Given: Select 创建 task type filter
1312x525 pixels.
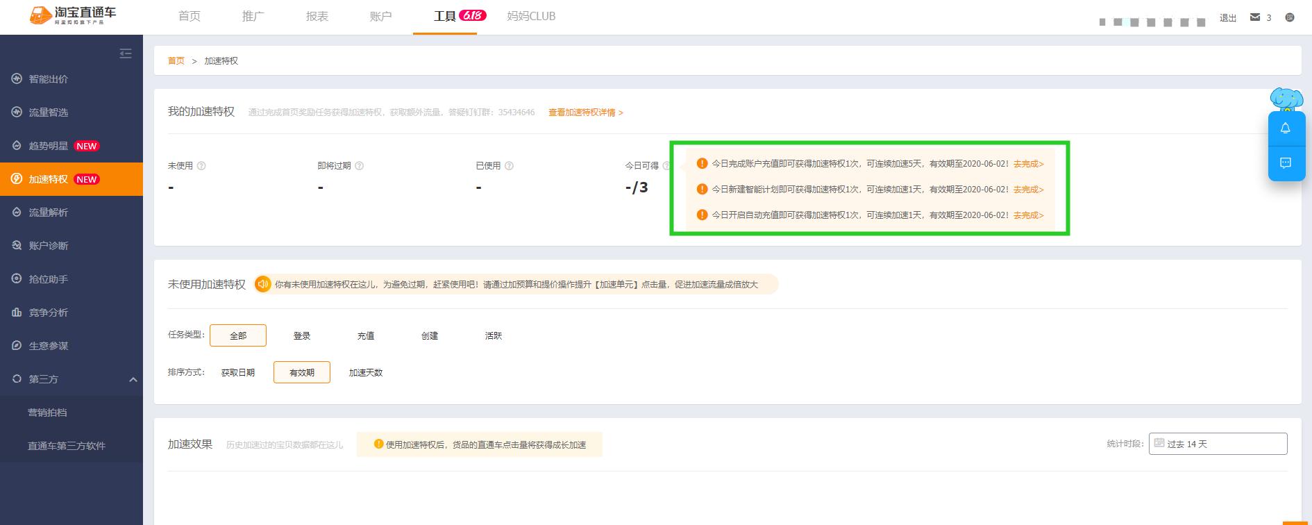Looking at the screenshot, I should (x=430, y=335).
